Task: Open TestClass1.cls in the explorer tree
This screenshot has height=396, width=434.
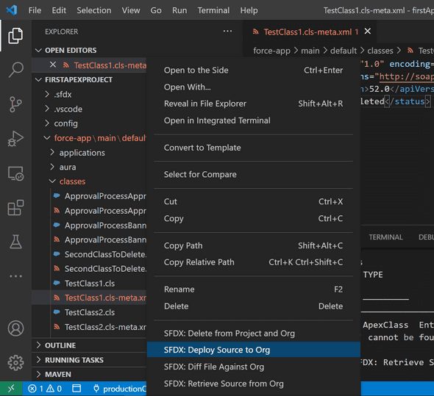Action: (90, 284)
